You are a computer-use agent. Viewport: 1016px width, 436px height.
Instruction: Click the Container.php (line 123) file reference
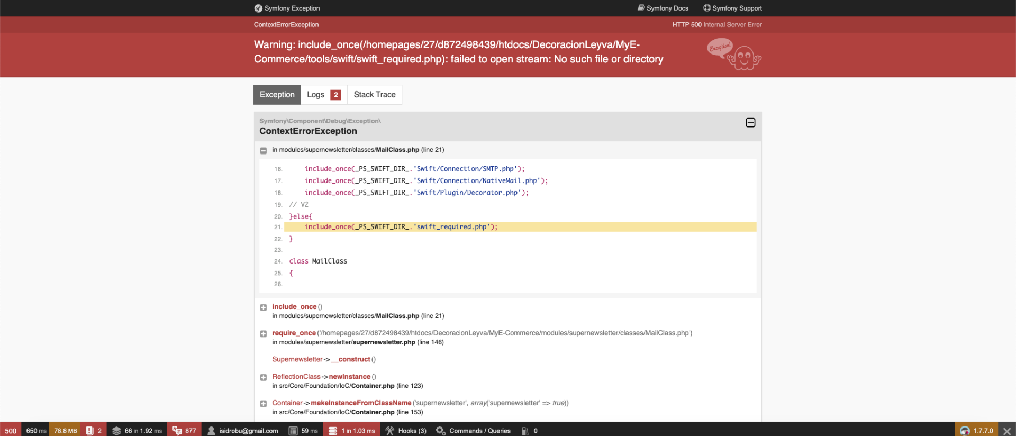point(347,386)
